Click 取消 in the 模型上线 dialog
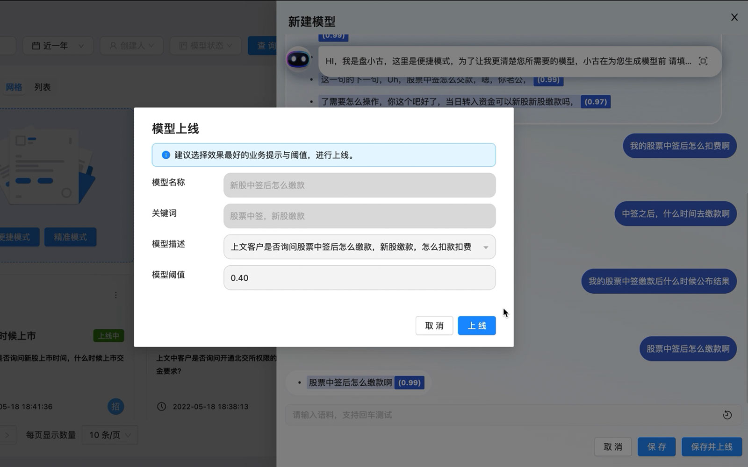 (x=434, y=325)
